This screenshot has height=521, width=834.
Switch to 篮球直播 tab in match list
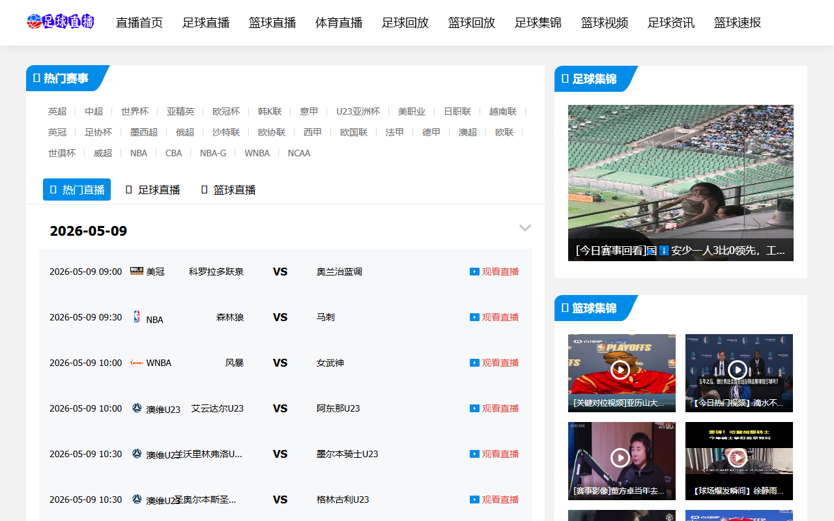click(228, 190)
